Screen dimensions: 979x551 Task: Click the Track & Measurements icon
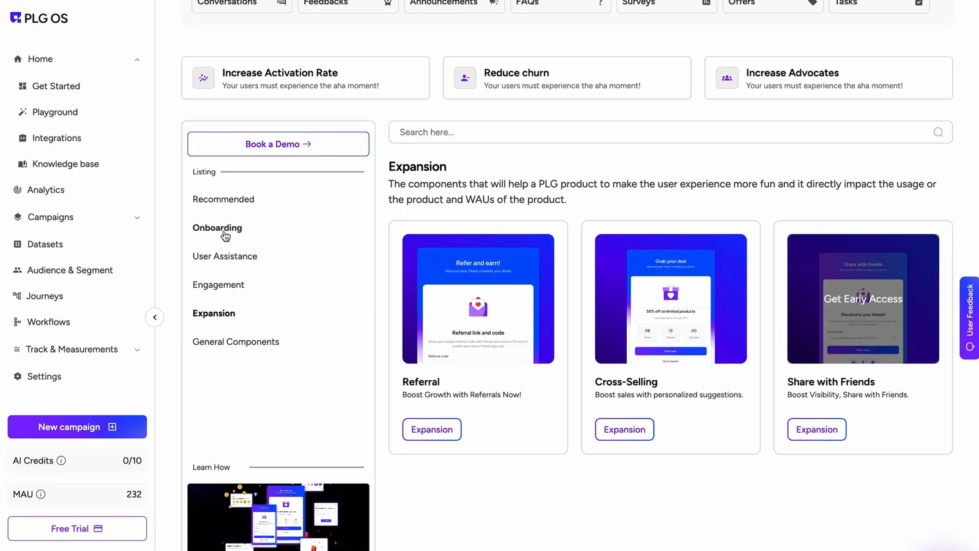pyautogui.click(x=17, y=350)
